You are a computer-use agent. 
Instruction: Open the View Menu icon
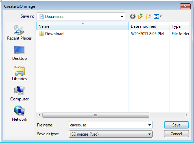click(158, 16)
